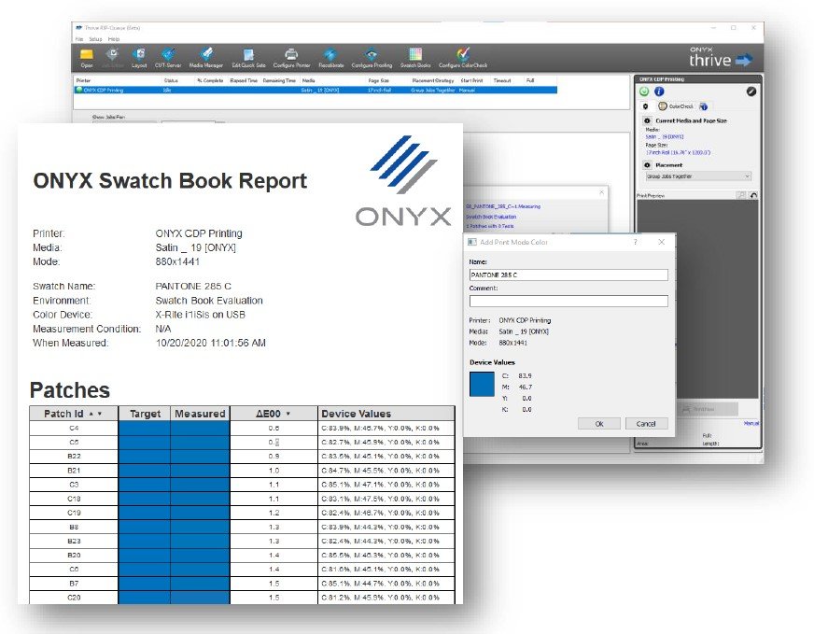Click Edit Quick Sets toolbar icon
The height and width of the screenshot is (634, 814).
pyautogui.click(x=248, y=57)
